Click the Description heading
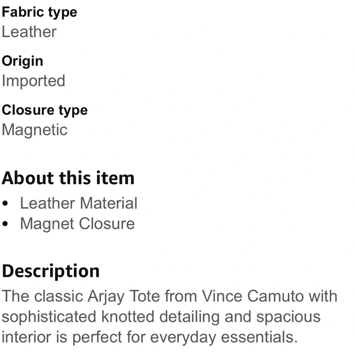The width and height of the screenshot is (355, 355). 51,271
